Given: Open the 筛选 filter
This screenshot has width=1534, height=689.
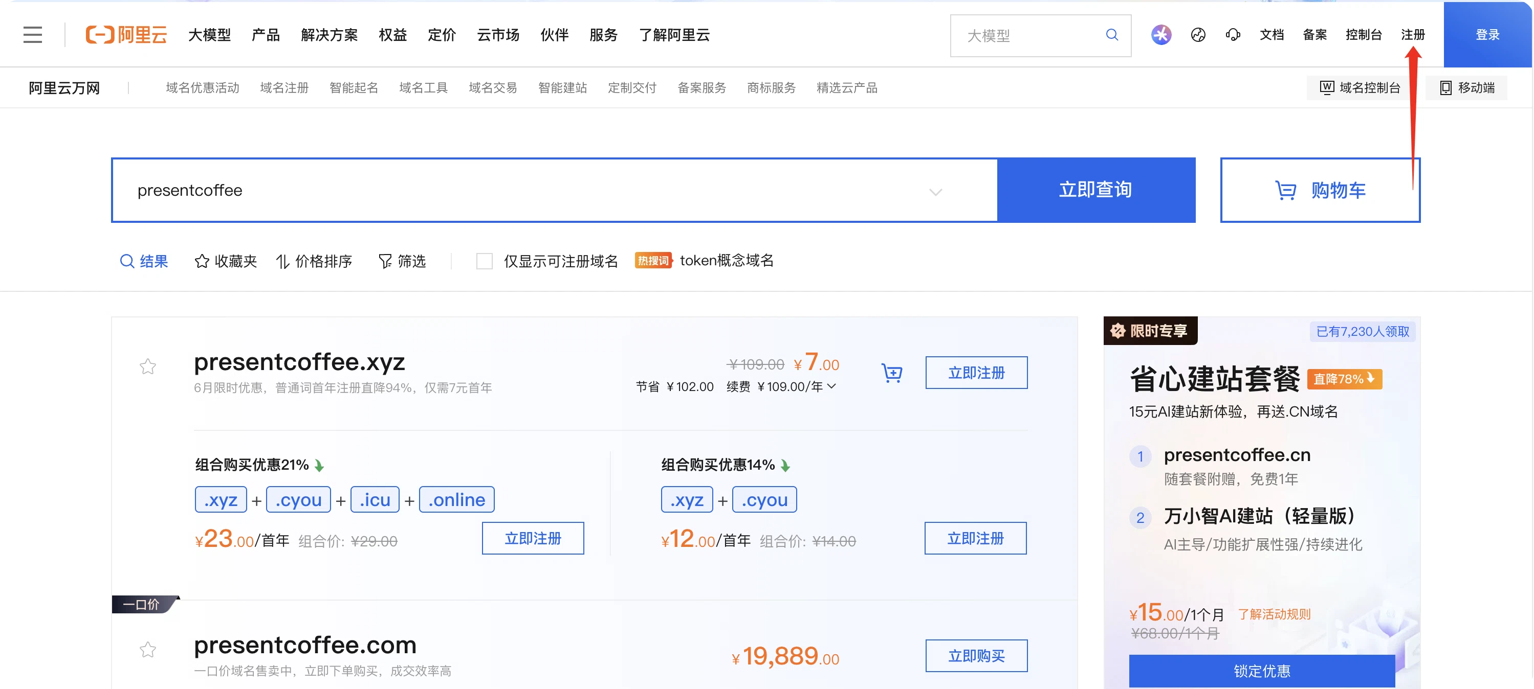Looking at the screenshot, I should (x=402, y=261).
